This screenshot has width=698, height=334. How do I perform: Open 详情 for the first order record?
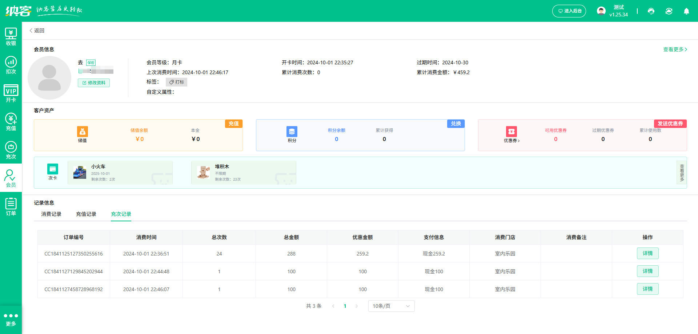point(647,253)
